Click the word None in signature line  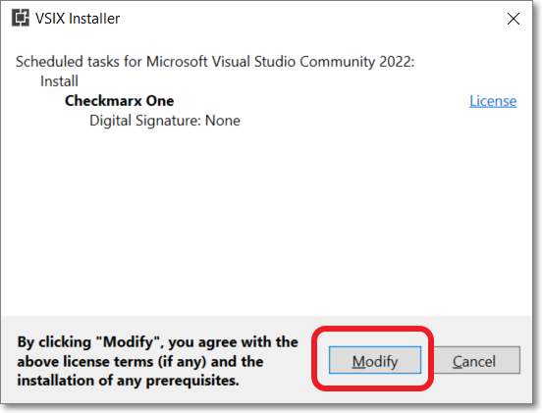[x=223, y=121]
